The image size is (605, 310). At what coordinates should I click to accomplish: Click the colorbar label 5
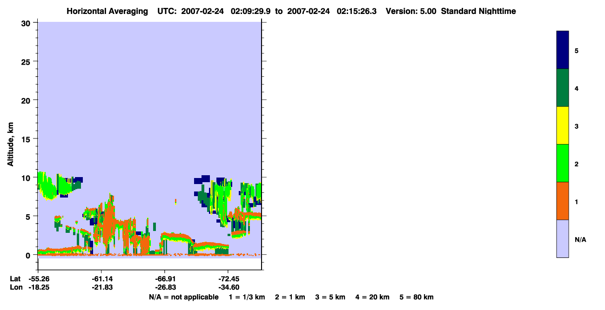click(x=576, y=51)
